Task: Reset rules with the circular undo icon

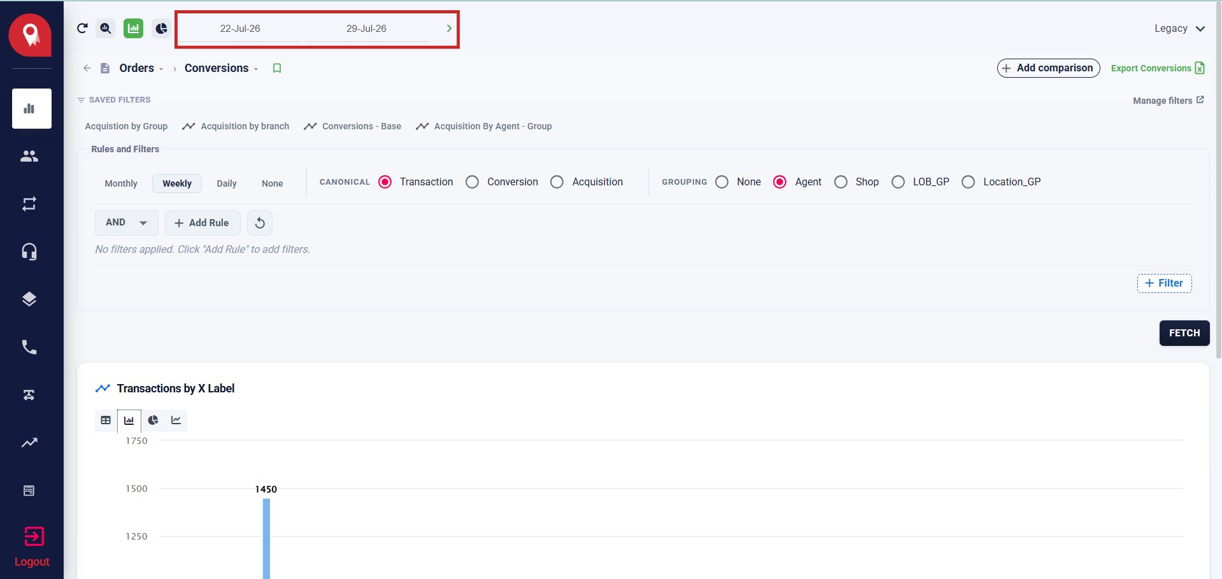Action: tap(260, 223)
